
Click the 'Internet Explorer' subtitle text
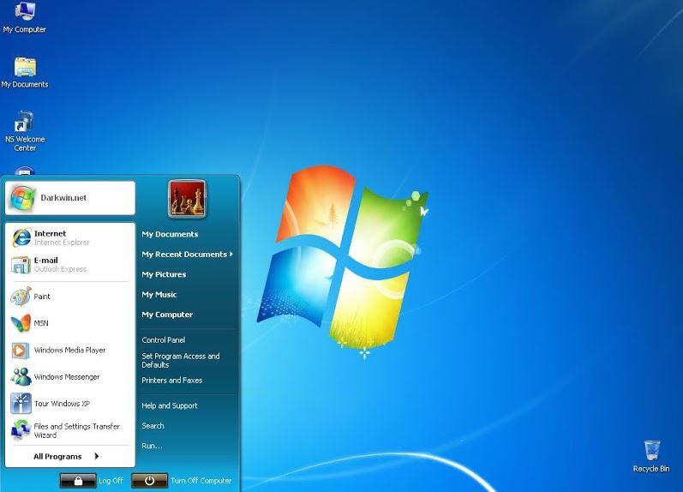coord(62,243)
